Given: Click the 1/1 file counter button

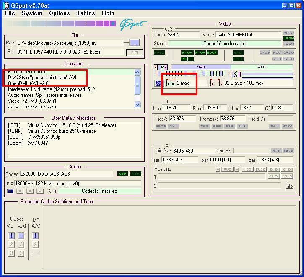Looking at the screenshot, I should [135, 52].
